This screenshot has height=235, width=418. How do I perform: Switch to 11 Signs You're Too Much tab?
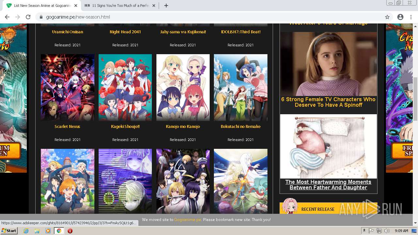(120, 6)
